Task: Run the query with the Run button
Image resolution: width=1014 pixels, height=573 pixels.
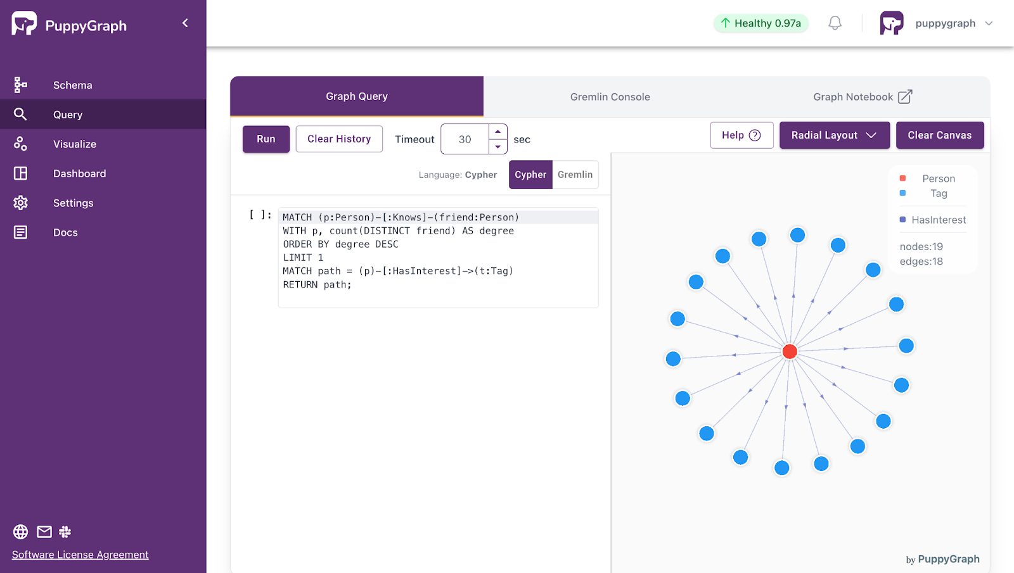Action: click(x=266, y=139)
